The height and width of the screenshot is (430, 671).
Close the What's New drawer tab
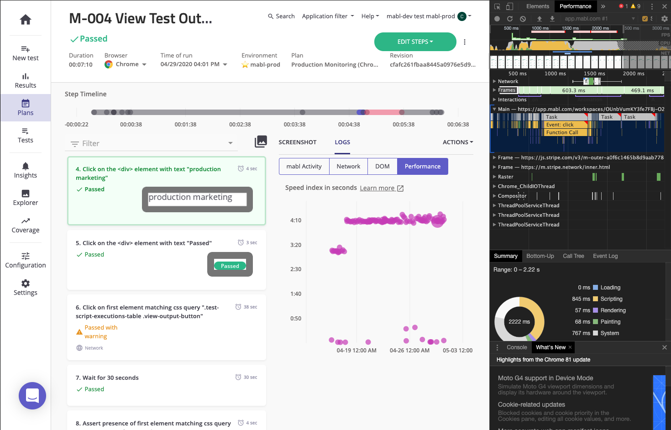[570, 347]
